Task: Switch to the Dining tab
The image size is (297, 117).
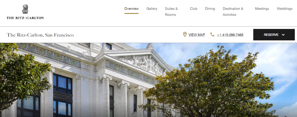Action: pos(210,8)
